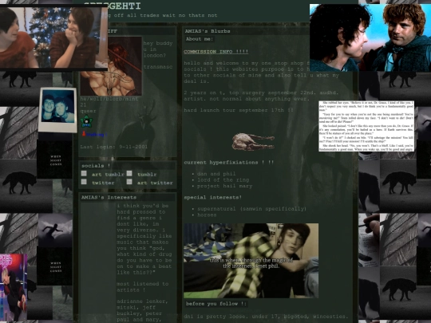Click the pink-and-purple image at bottom left

pos(14,287)
